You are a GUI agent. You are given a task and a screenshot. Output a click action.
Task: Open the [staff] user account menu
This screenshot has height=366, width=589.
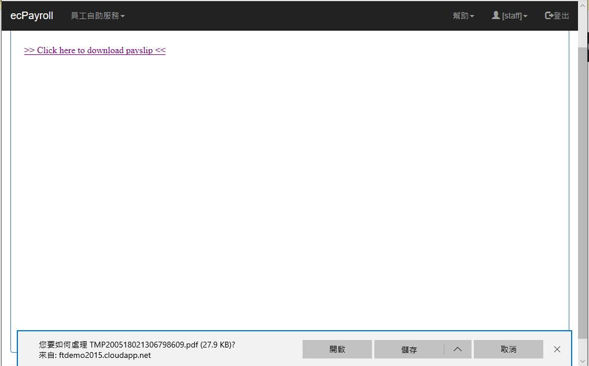(x=509, y=16)
